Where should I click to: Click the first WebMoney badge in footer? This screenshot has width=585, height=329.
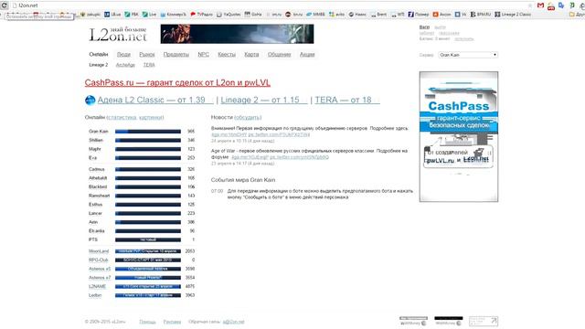(413, 321)
